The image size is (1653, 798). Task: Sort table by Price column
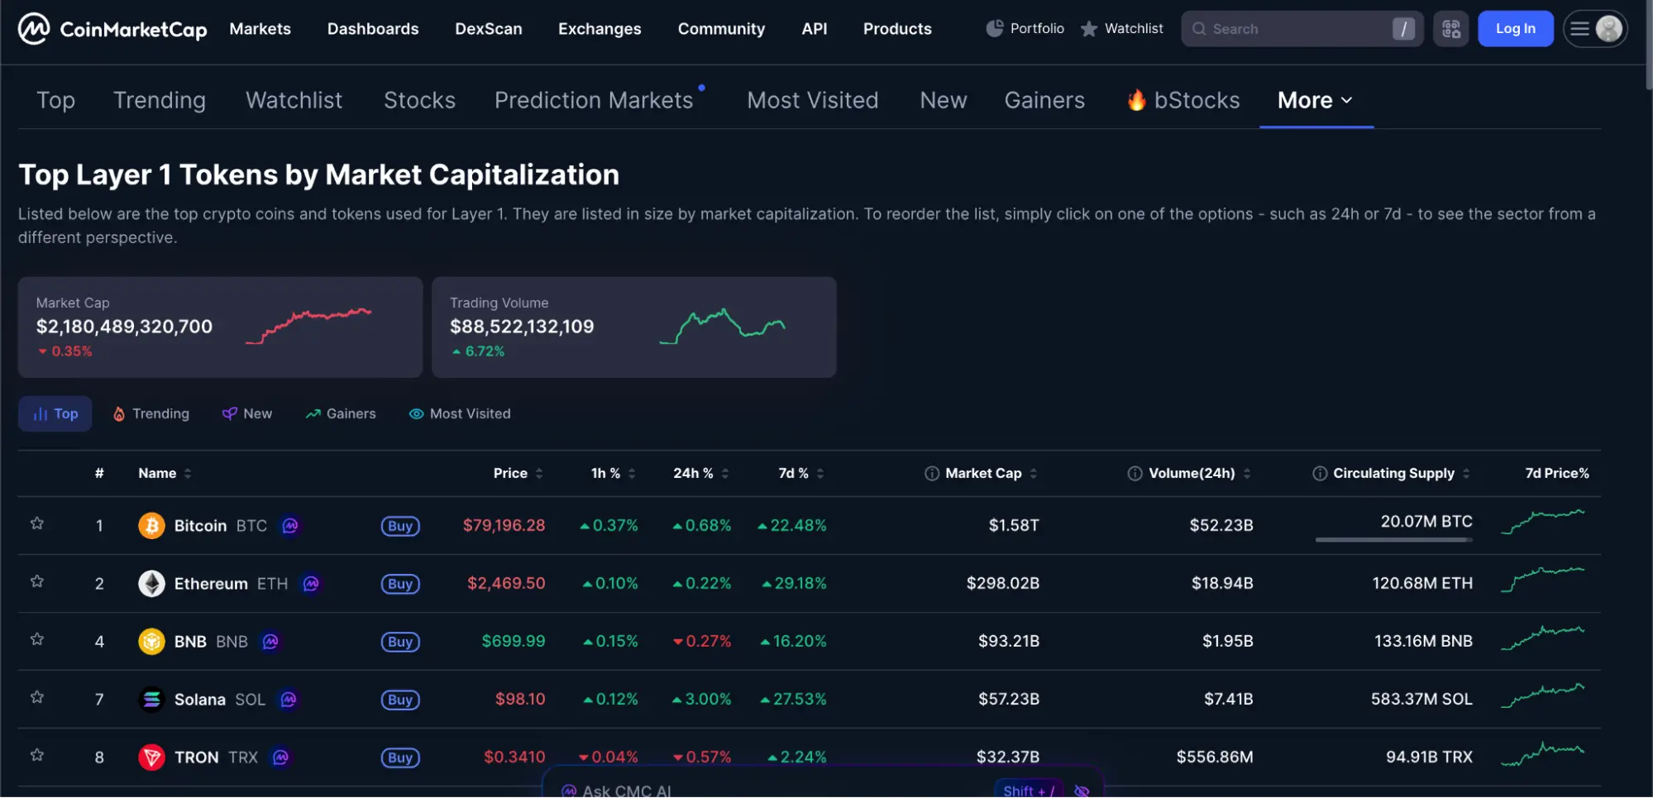[518, 473]
